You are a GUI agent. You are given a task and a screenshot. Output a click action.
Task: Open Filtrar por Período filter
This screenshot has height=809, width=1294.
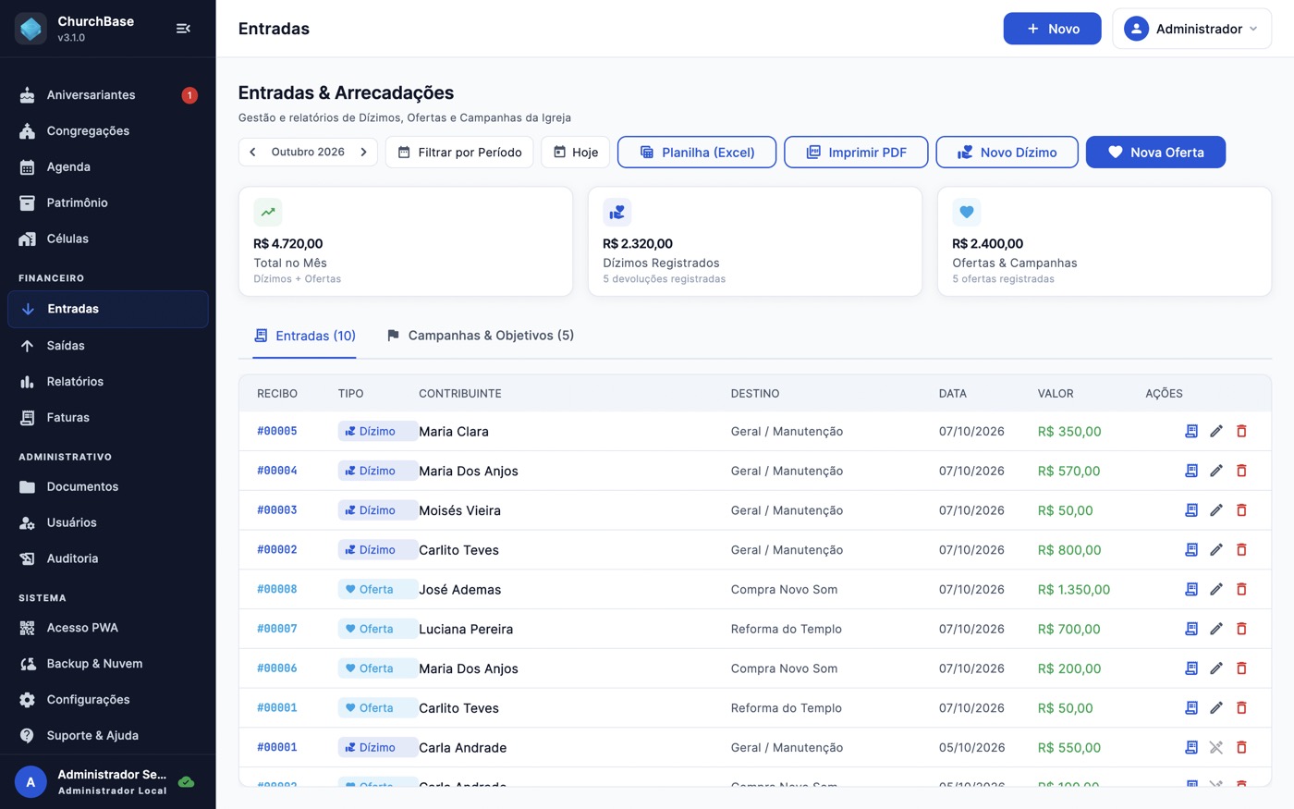[x=459, y=153]
